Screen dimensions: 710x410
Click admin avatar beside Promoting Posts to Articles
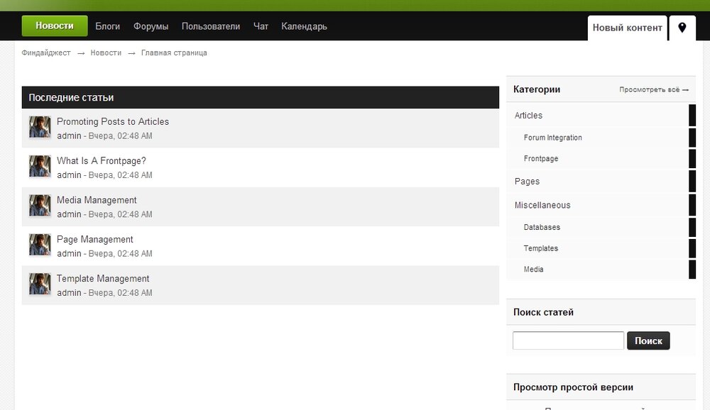[x=40, y=128]
